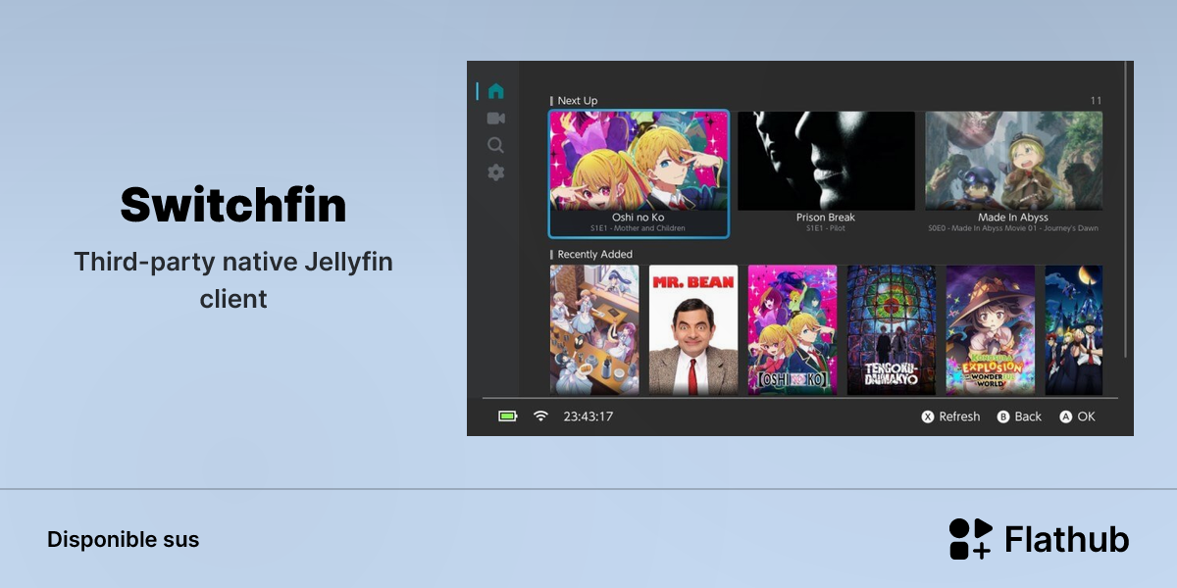This screenshot has height=588, width=1177.
Task: Click the S1E1 - Mother and Children subtitle
Action: [638, 228]
